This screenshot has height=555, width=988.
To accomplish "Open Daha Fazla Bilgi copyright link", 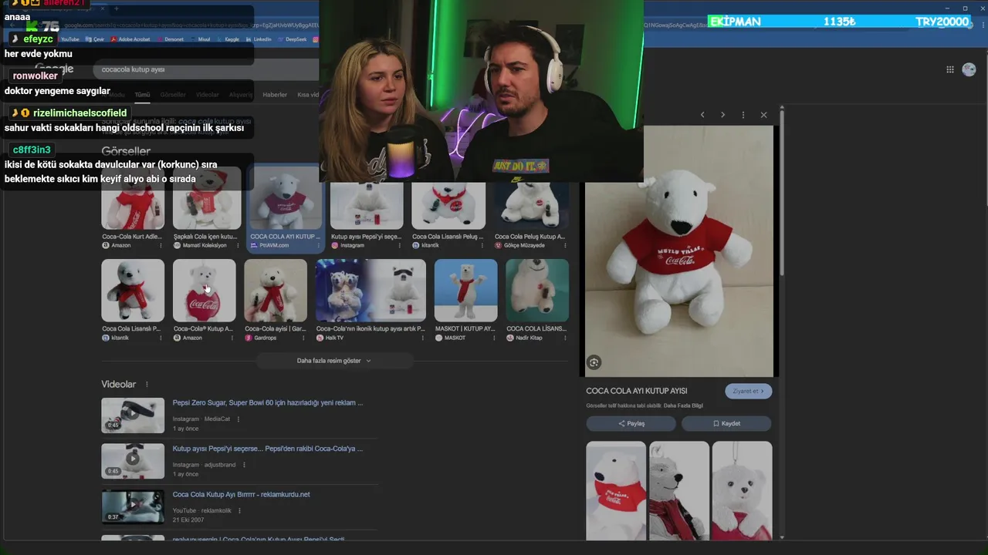I will coord(683,405).
